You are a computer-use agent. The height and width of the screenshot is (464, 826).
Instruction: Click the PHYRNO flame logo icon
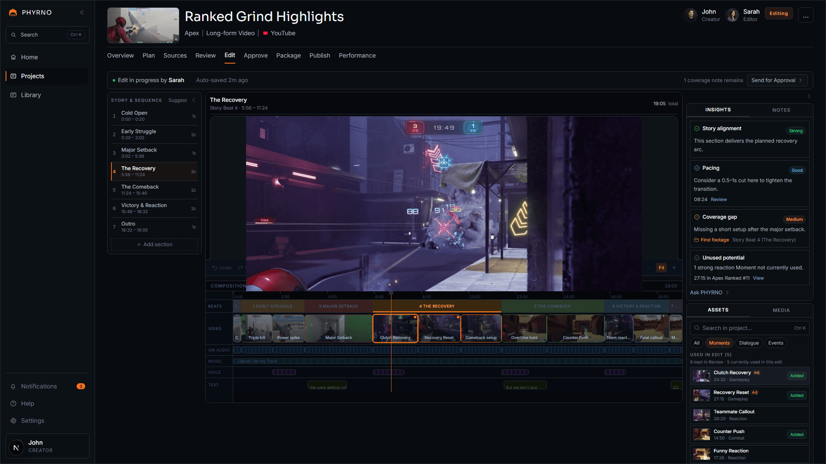coord(13,12)
